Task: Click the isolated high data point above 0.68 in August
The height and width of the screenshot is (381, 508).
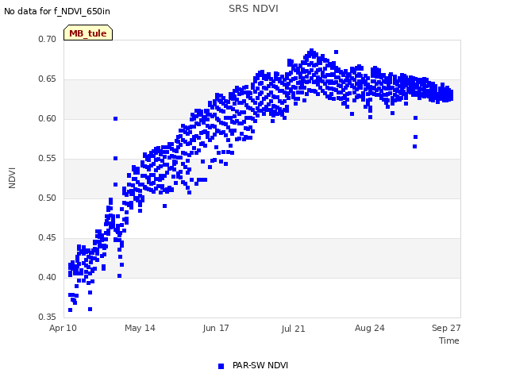Action: (336, 52)
